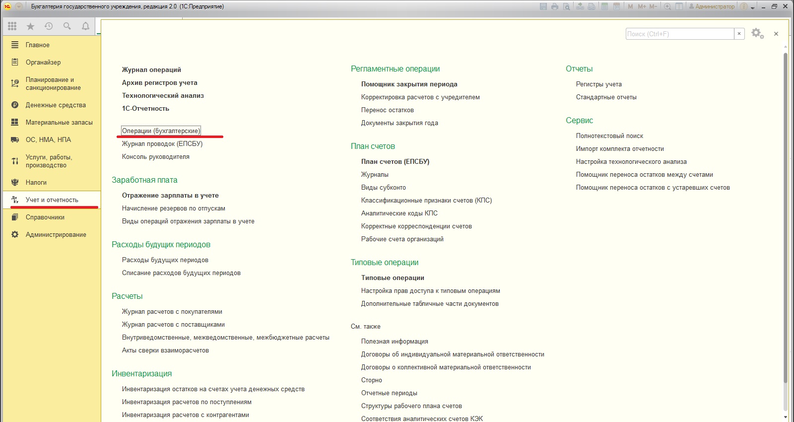Screen dimensions: 794x422
Task: Click the calculator icon in title bar
Action: pos(604,6)
